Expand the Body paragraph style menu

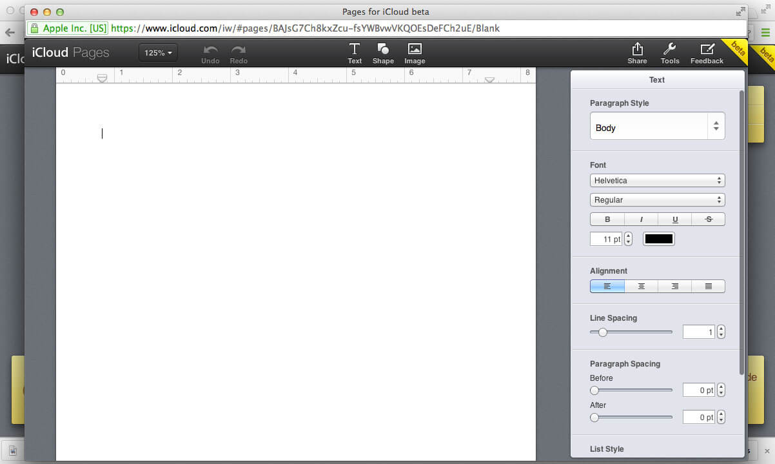[x=657, y=127]
